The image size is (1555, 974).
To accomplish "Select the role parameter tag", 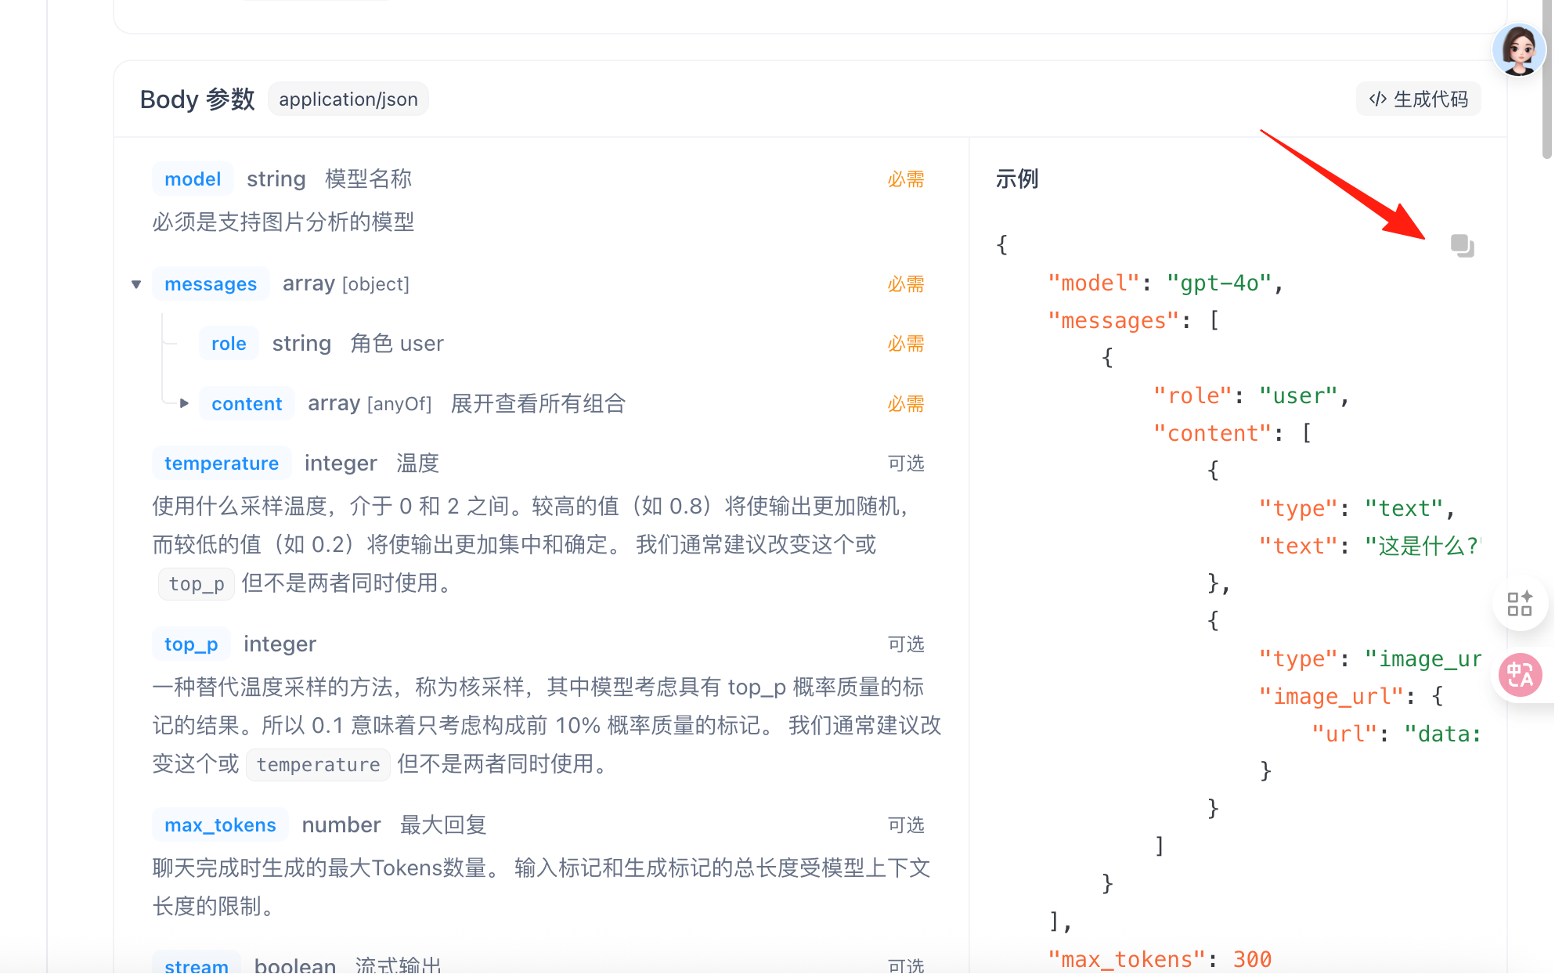I will [229, 344].
